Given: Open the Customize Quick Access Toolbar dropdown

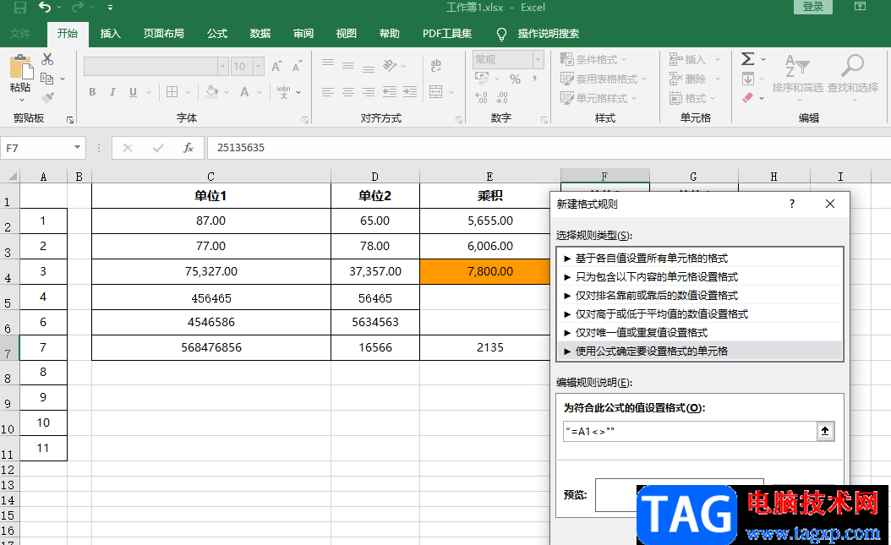Looking at the screenshot, I should pos(110,8).
